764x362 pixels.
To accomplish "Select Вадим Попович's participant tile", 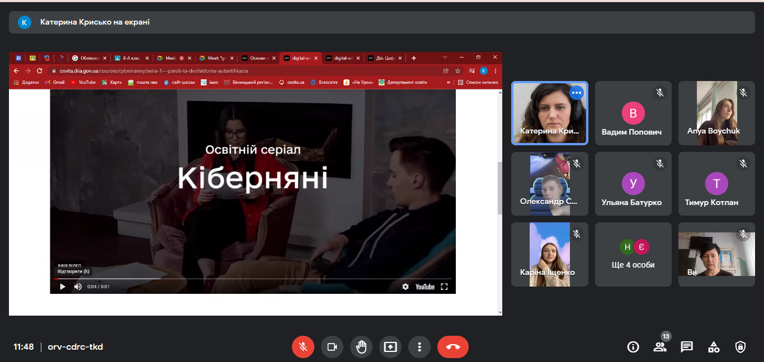I will 633,113.
